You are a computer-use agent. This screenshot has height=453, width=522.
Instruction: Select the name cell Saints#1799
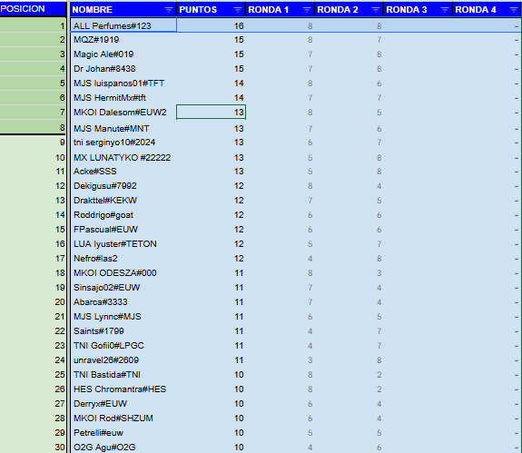click(123, 331)
